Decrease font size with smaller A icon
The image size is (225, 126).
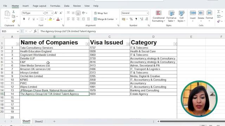(61, 13)
